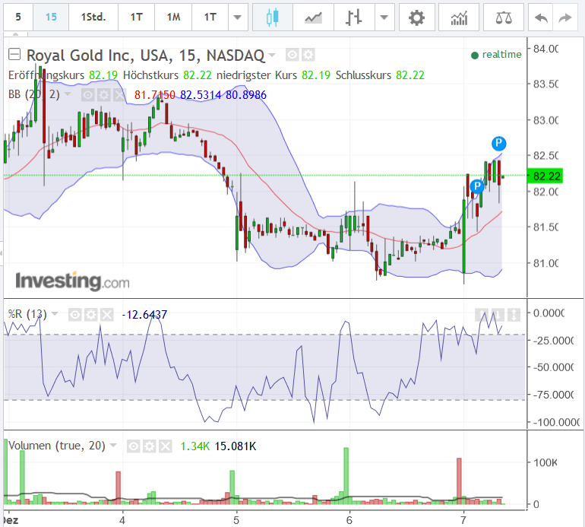585x527 pixels.
Task: Move the %R pane down
Action: [498, 315]
